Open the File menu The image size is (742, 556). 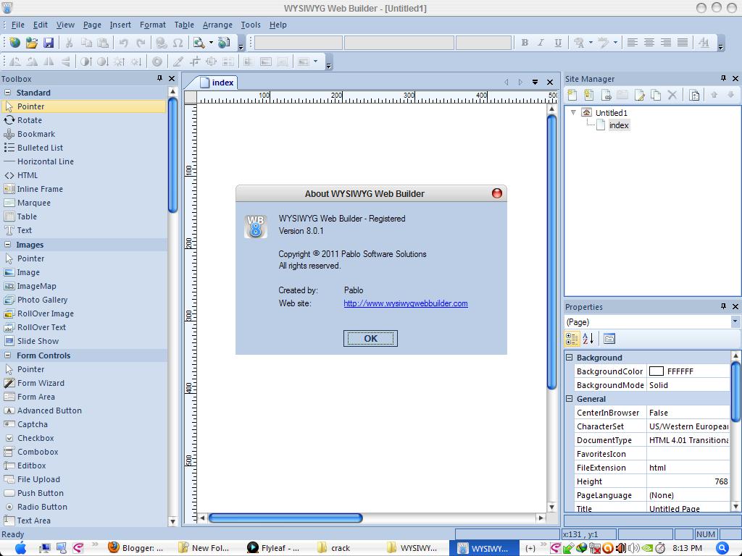(x=18, y=25)
